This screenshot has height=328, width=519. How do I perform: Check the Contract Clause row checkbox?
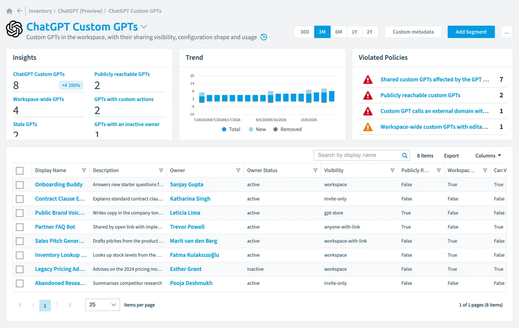tap(20, 199)
